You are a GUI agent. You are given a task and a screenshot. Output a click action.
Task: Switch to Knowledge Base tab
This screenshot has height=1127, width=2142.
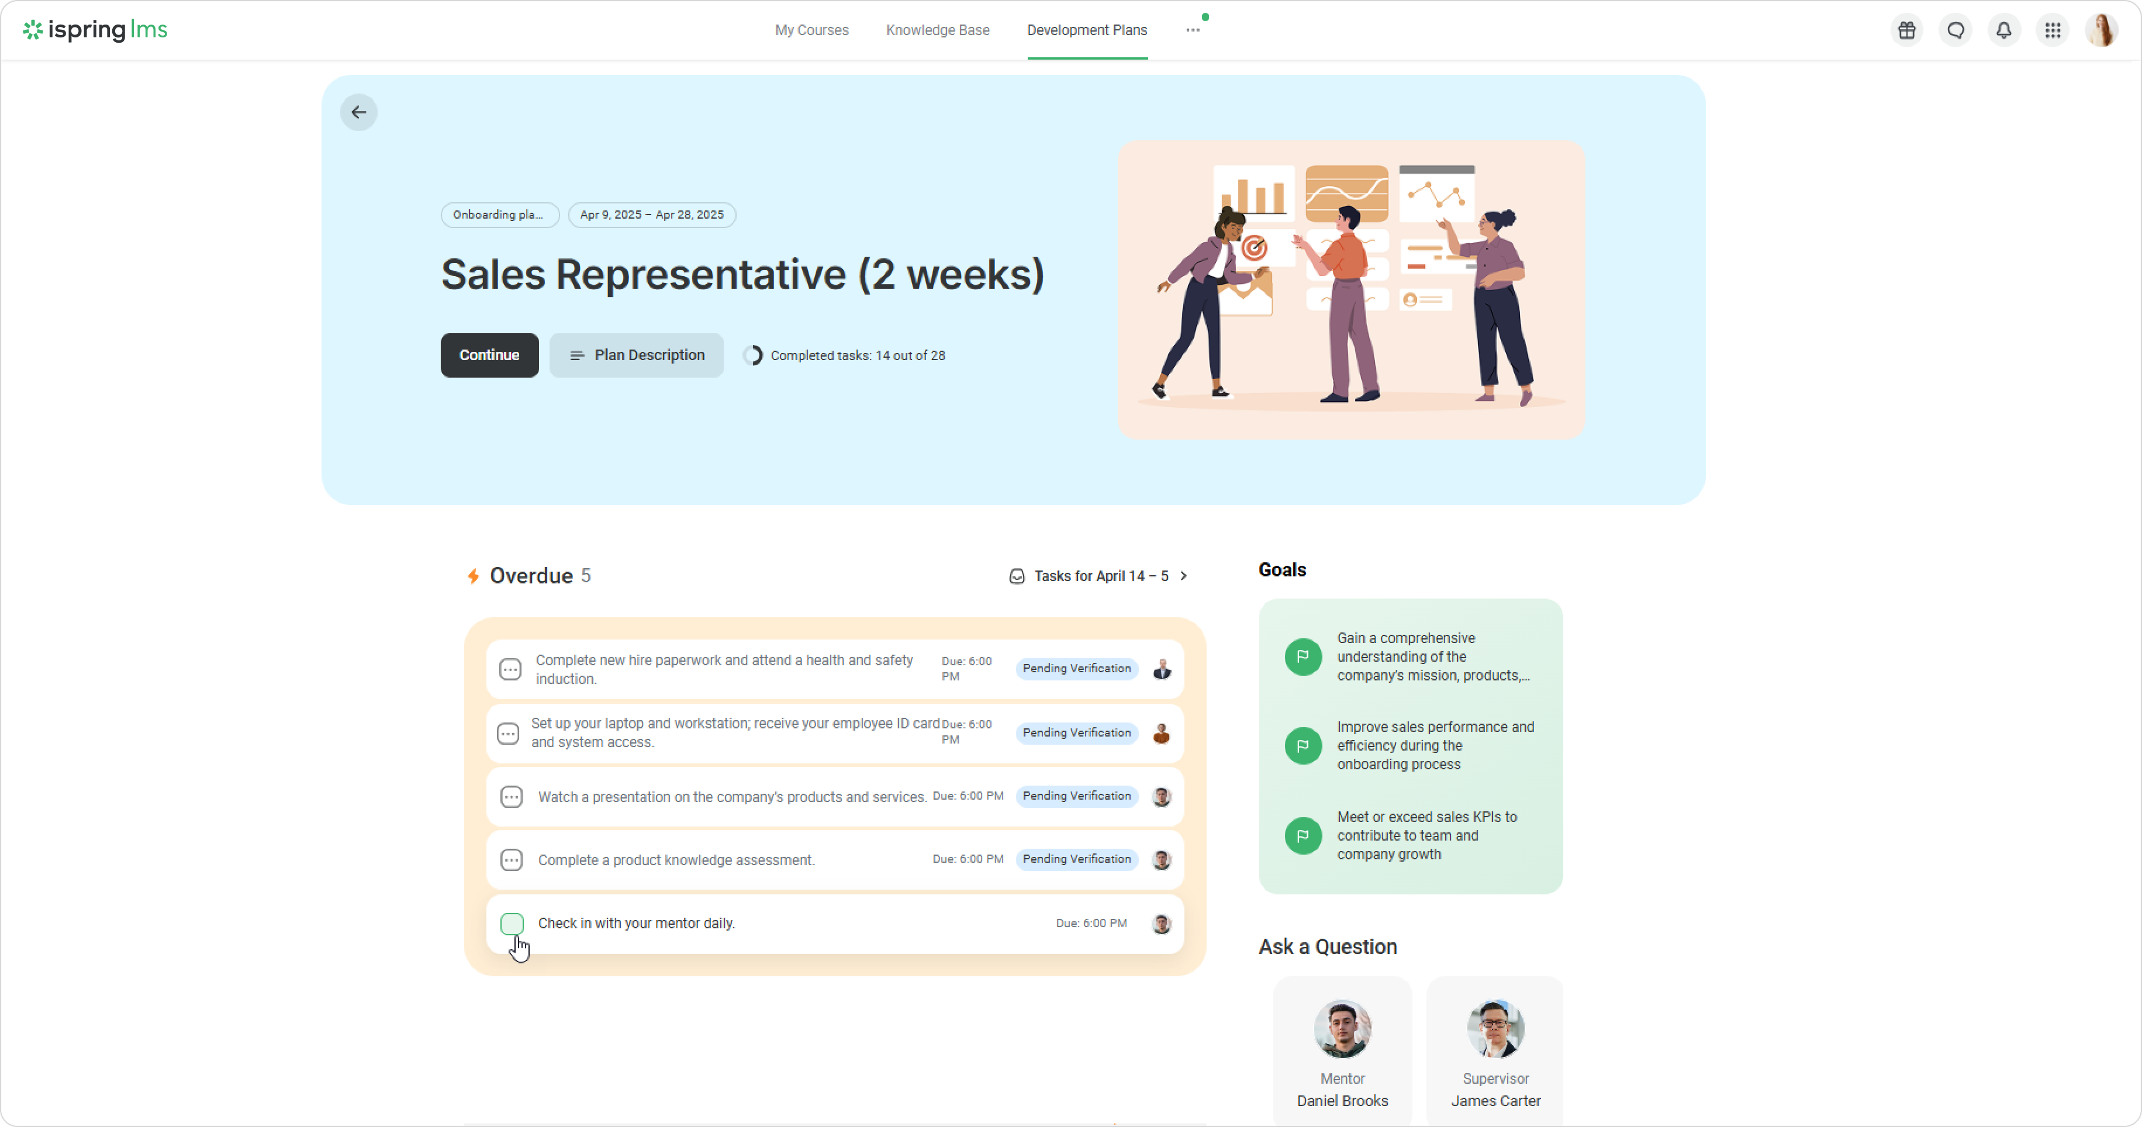click(x=937, y=30)
